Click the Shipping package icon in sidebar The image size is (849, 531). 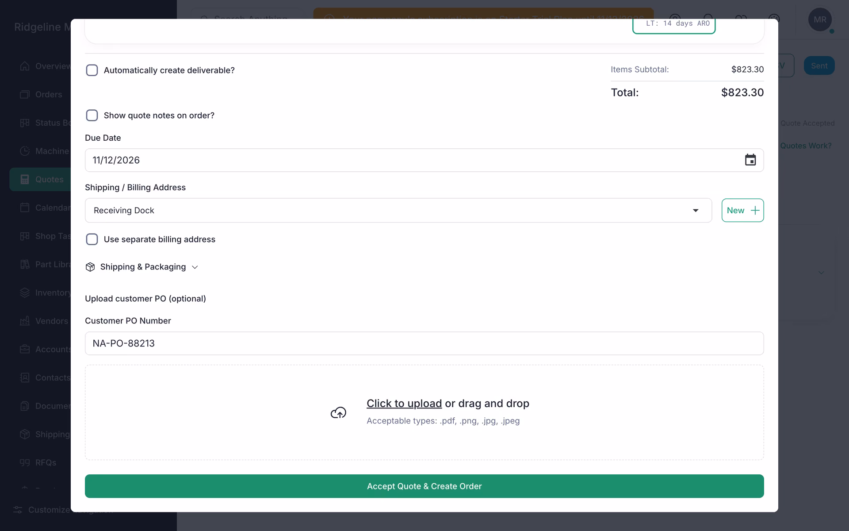click(25, 434)
